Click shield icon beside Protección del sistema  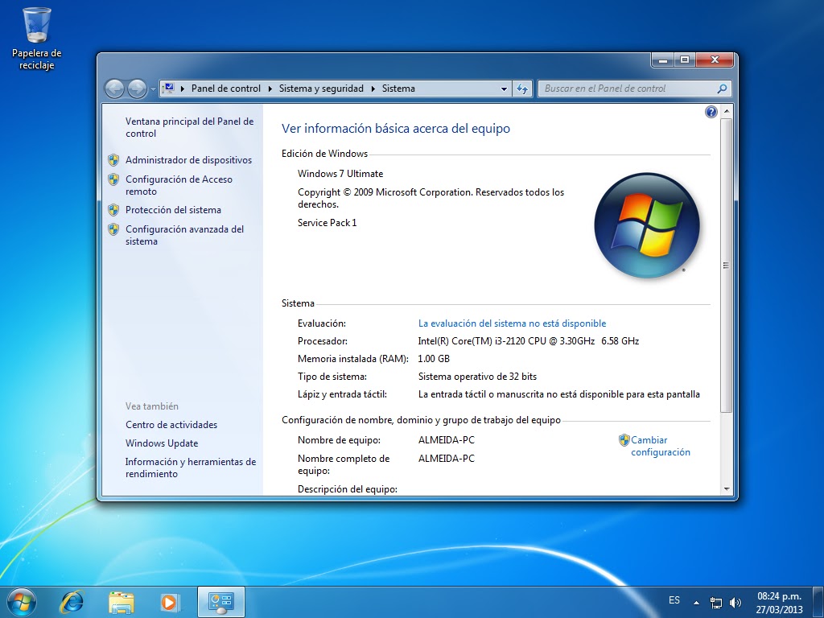[113, 210]
